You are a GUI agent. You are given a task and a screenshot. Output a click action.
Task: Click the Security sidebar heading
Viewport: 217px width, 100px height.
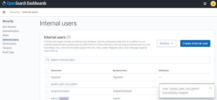tap(8, 21)
